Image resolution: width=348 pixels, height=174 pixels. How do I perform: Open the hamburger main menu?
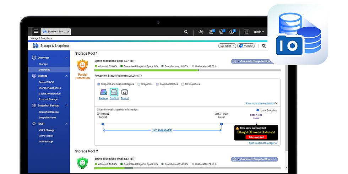click(36, 32)
